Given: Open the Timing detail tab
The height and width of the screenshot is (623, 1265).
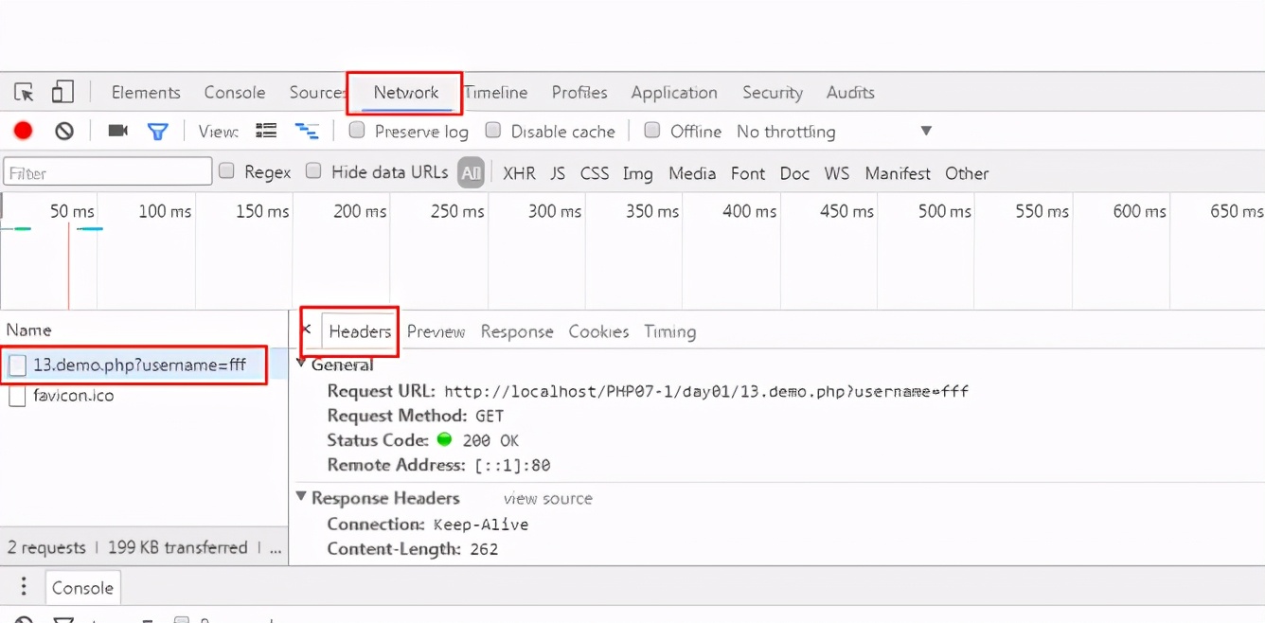Looking at the screenshot, I should tap(669, 331).
